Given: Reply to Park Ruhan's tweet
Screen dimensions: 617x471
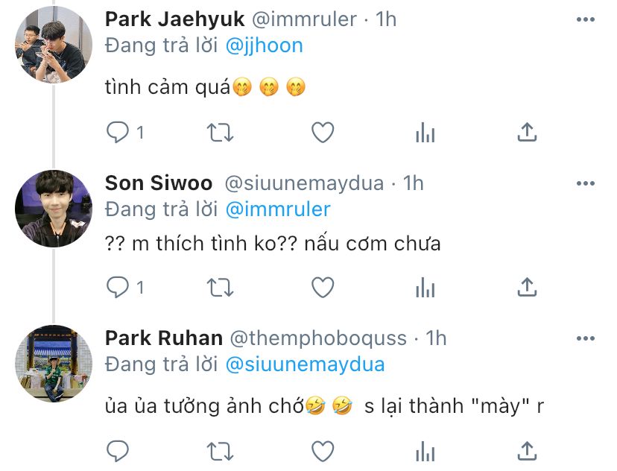Looking at the screenshot, I should (x=118, y=450).
